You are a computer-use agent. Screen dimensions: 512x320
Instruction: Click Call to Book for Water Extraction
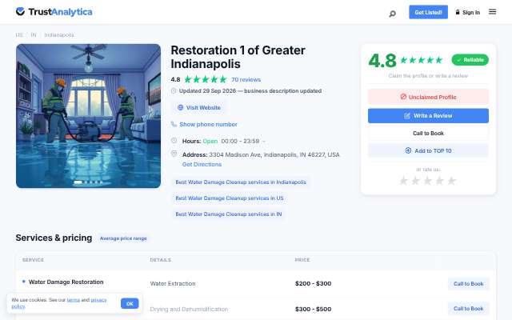click(x=468, y=284)
